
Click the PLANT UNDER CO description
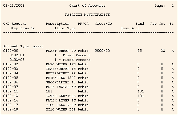[x=61, y=51]
